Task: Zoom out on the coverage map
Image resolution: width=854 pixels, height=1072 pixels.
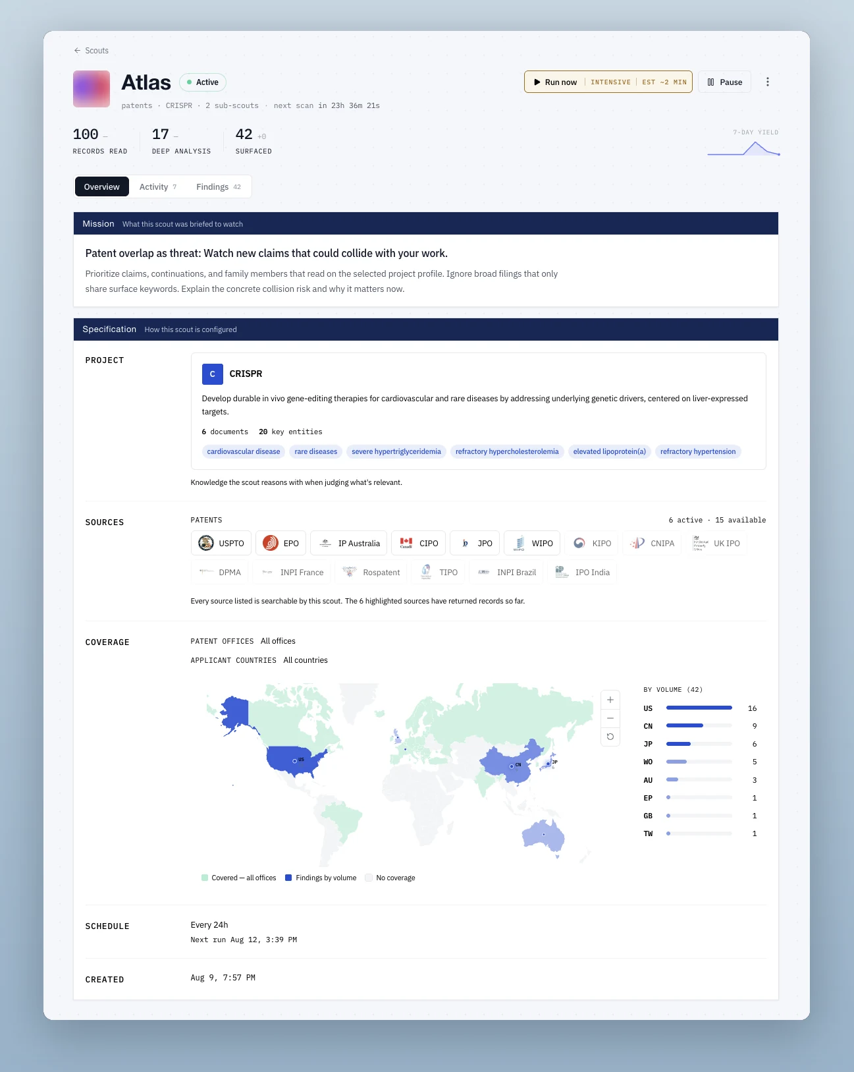Action: click(610, 718)
